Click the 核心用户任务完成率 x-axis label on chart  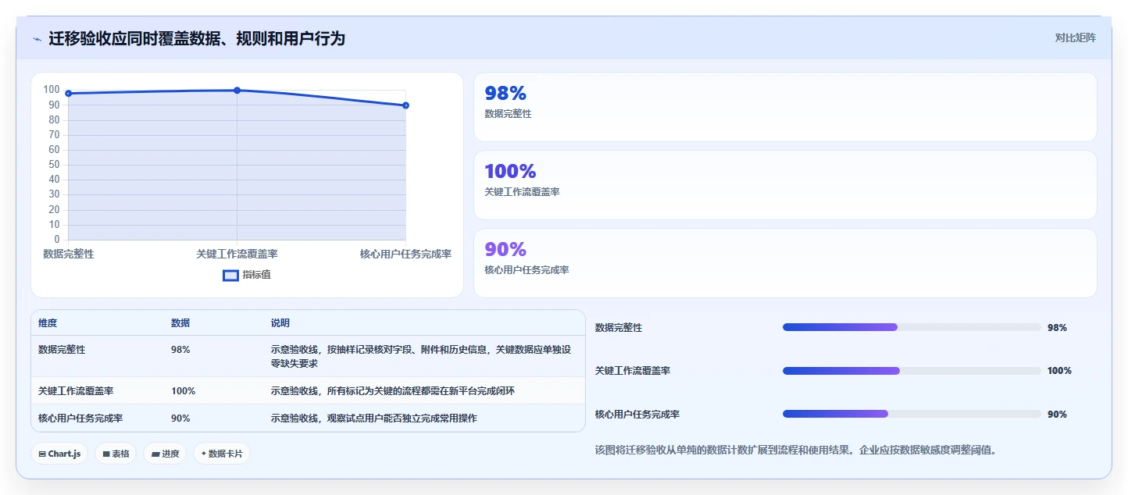point(405,254)
